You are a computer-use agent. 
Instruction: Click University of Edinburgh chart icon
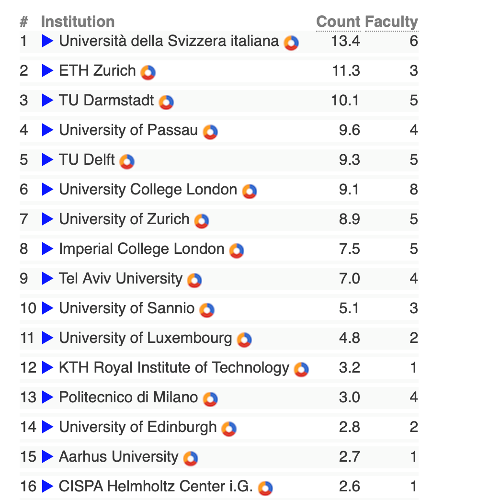(x=229, y=429)
